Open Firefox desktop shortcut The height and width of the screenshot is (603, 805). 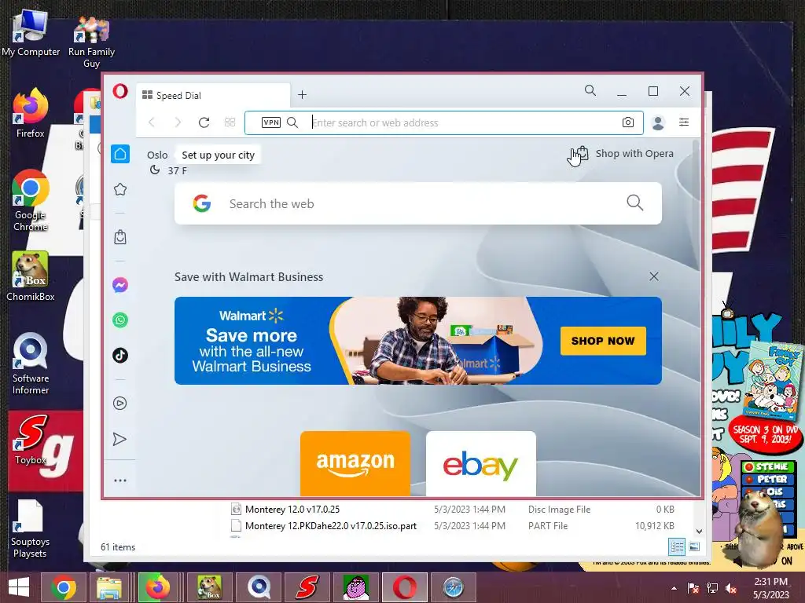pyautogui.click(x=31, y=113)
